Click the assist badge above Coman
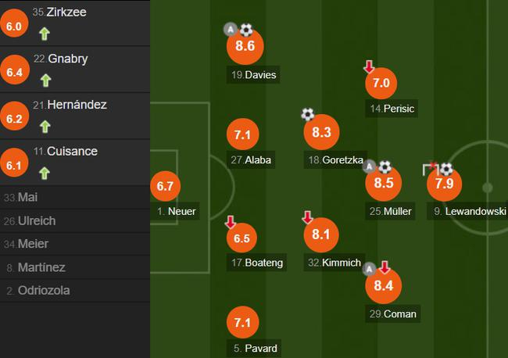 370,268
